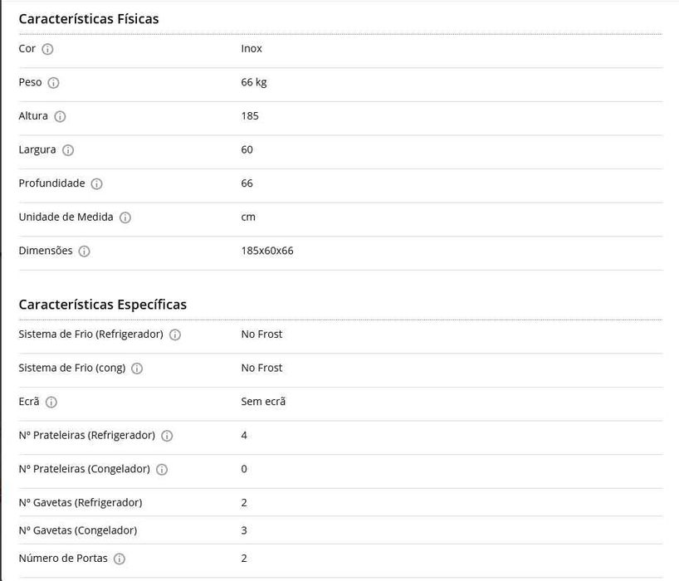The image size is (679, 581).
Task: Click the 66 kg weight value
Action: (254, 82)
